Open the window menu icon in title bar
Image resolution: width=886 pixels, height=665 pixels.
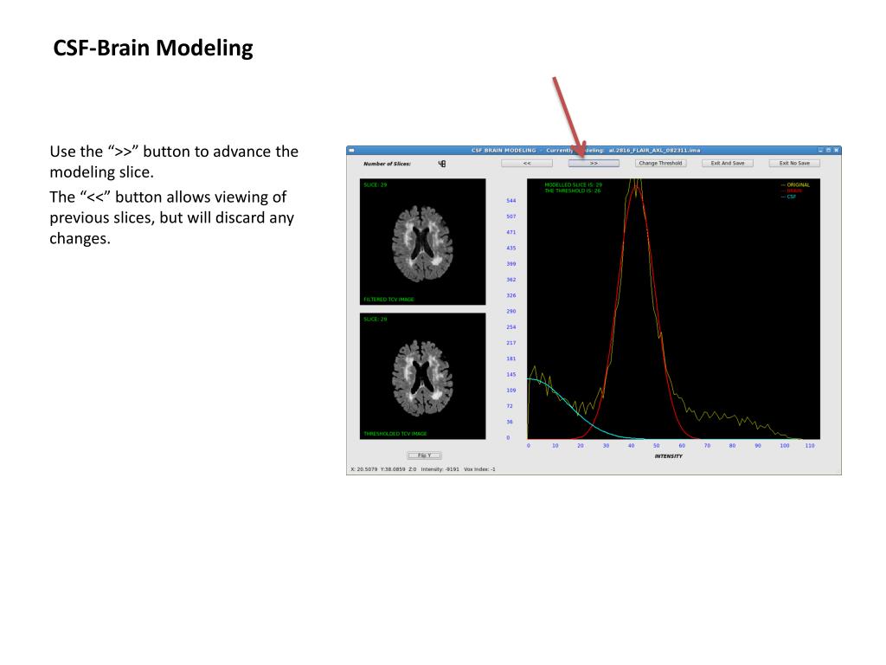coord(351,151)
